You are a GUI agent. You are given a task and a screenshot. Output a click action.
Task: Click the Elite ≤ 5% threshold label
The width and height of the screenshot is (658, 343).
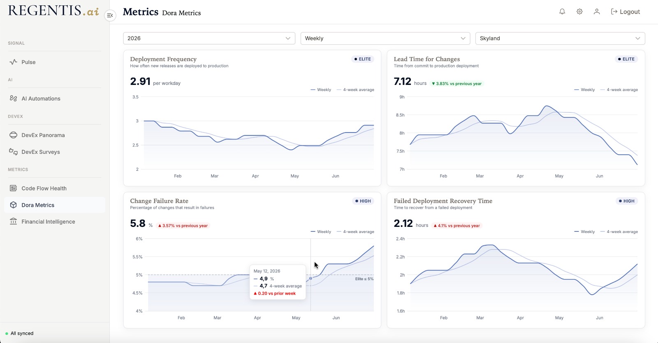364,279
